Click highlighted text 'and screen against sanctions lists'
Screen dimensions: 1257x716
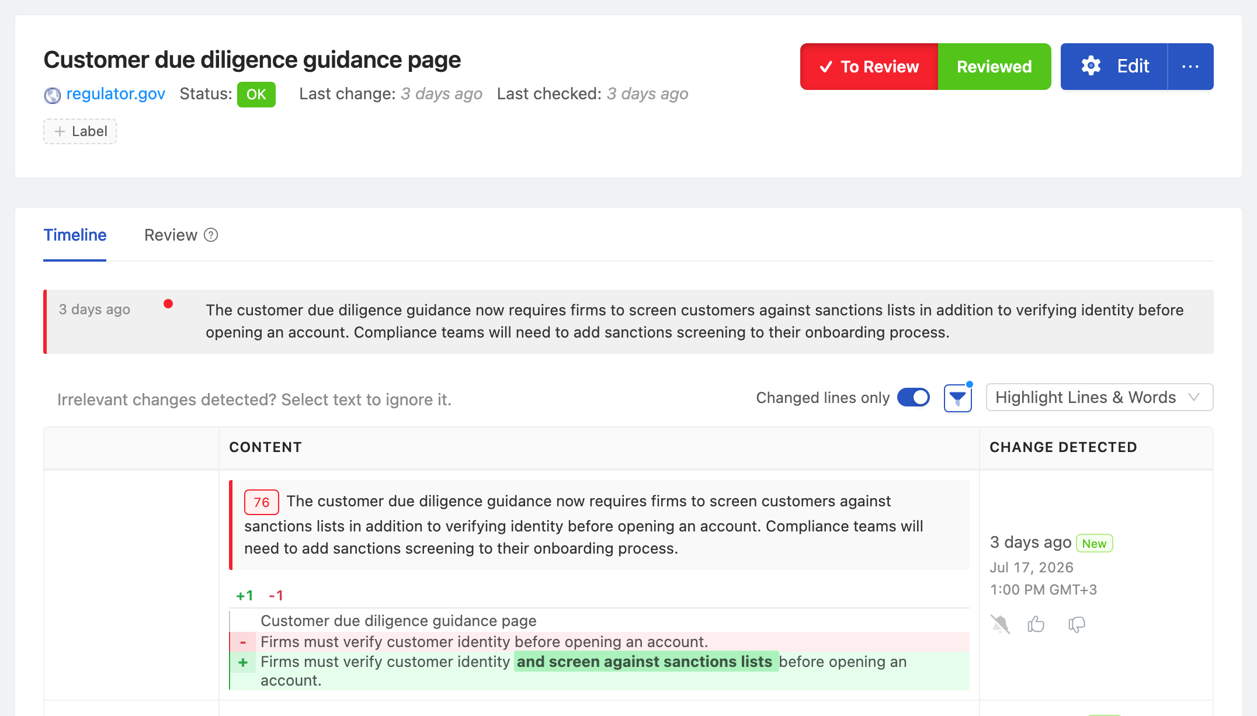click(645, 661)
